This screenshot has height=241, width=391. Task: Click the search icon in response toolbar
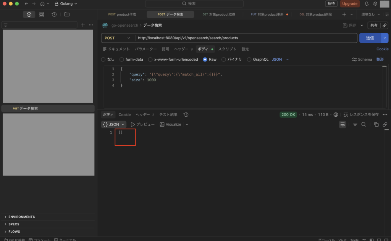(x=364, y=125)
